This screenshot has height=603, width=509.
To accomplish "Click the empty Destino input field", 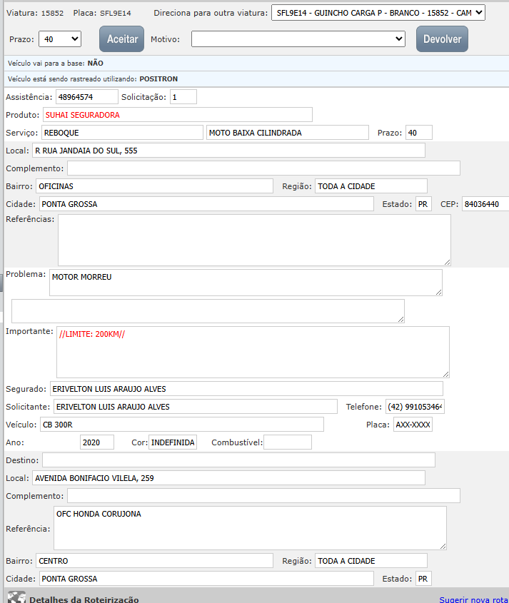I will [238, 460].
